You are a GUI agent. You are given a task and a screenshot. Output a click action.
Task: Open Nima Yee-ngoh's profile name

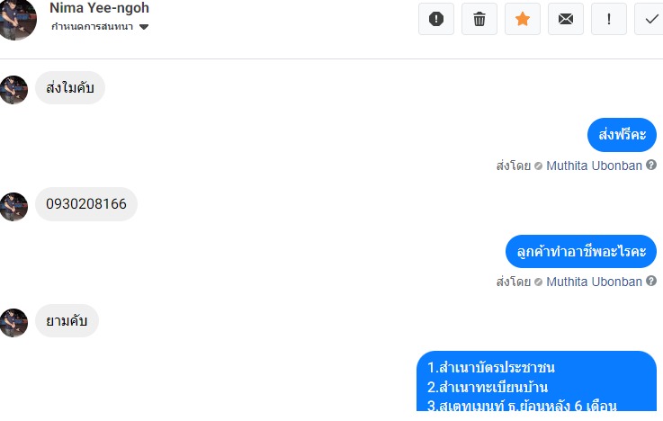point(99,7)
